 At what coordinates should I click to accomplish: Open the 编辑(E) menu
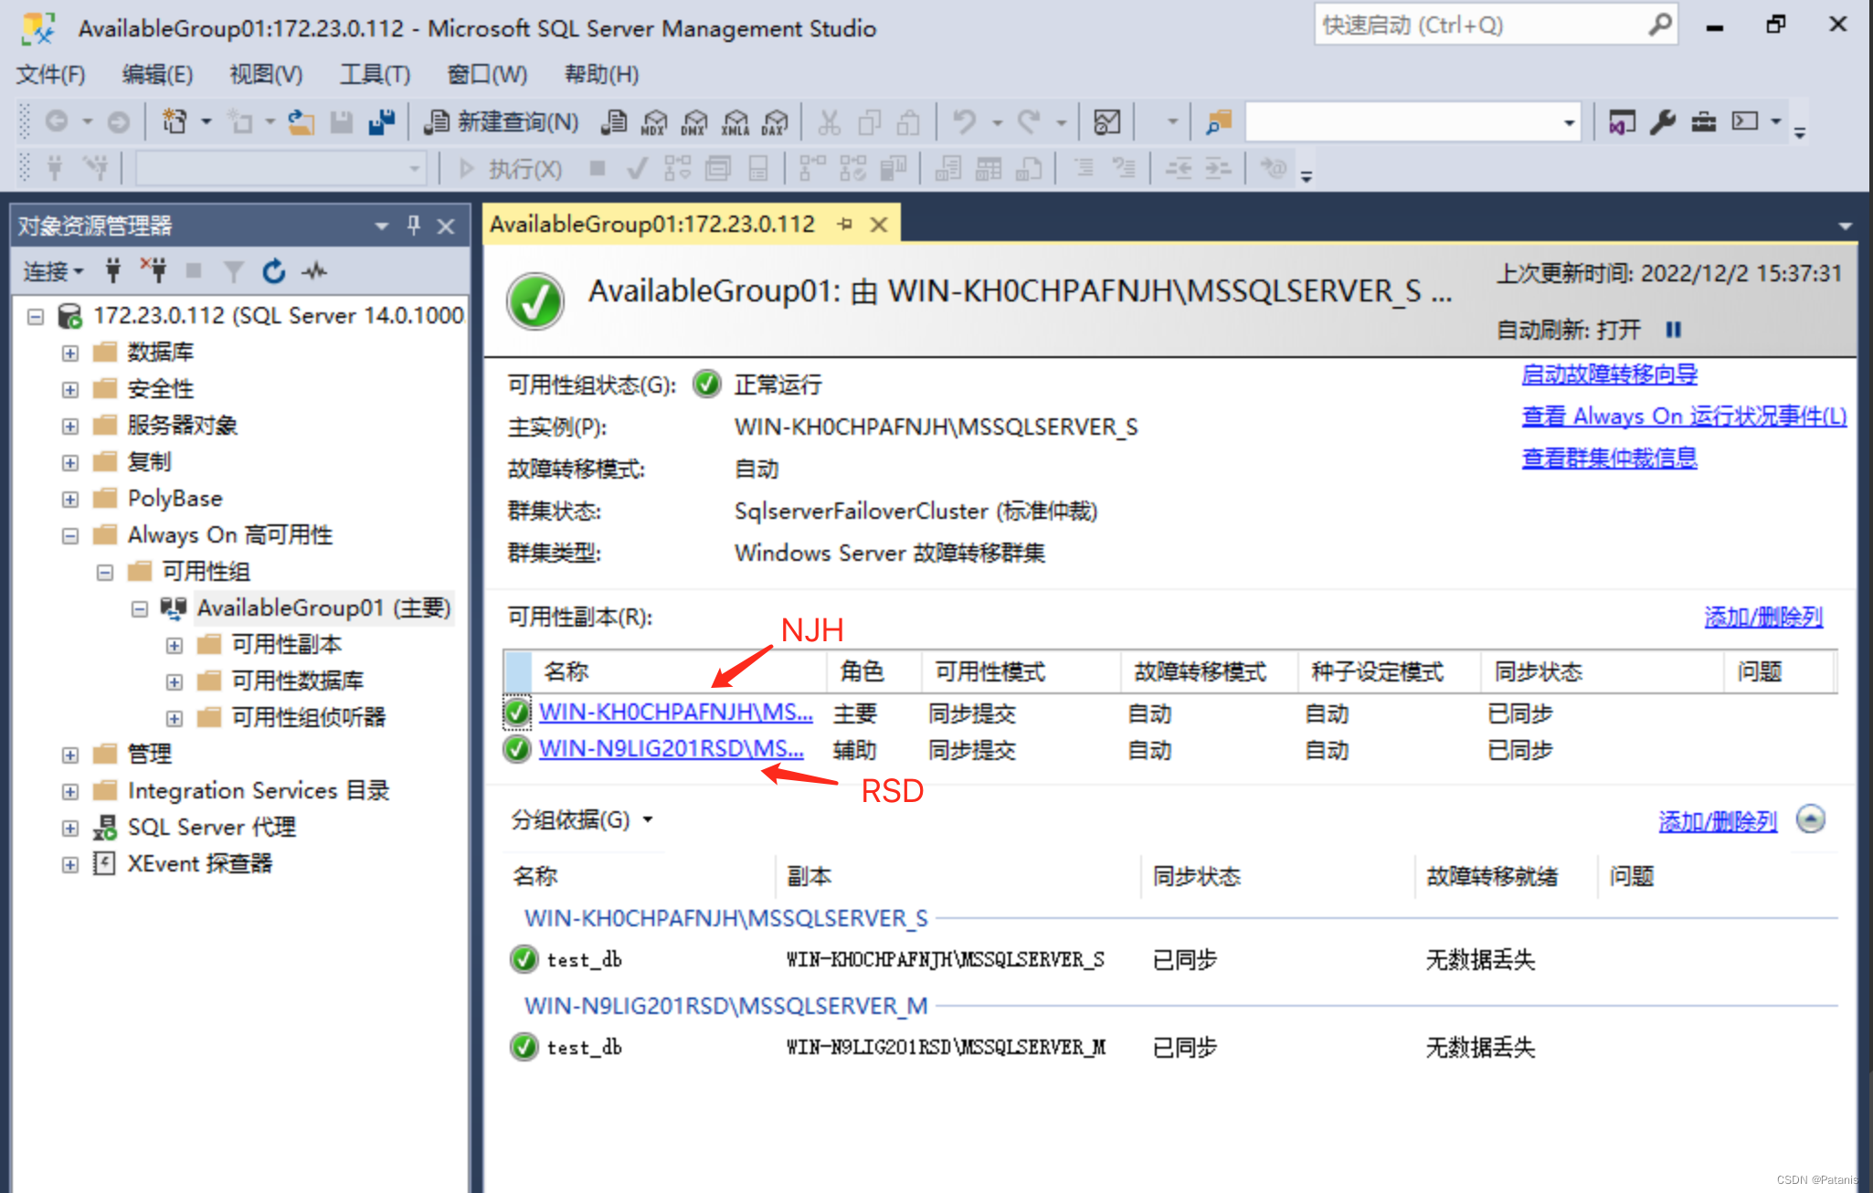[157, 74]
